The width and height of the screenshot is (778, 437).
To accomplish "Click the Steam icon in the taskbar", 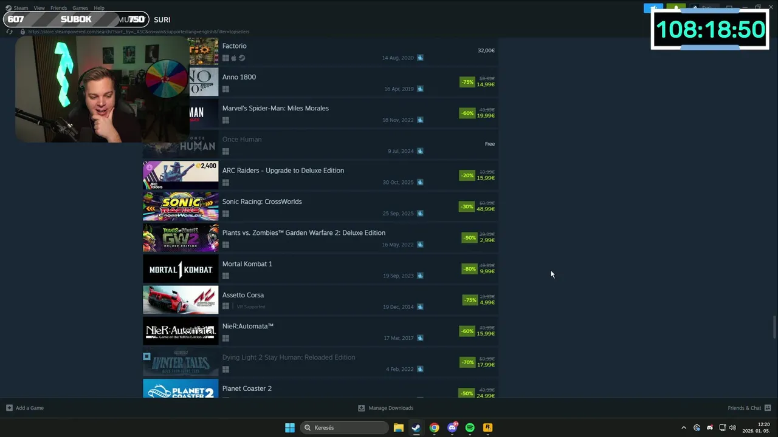I will click(x=416, y=427).
